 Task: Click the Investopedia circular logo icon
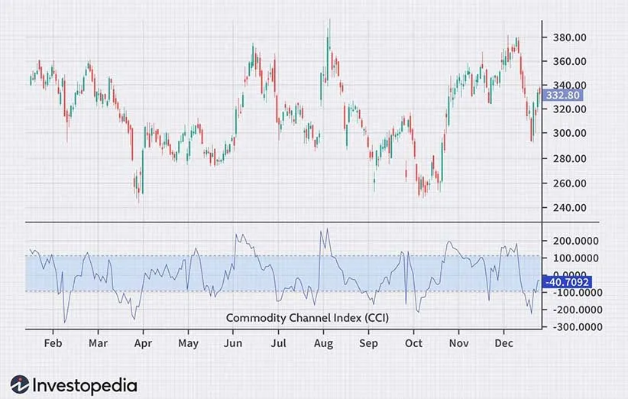click(x=19, y=384)
